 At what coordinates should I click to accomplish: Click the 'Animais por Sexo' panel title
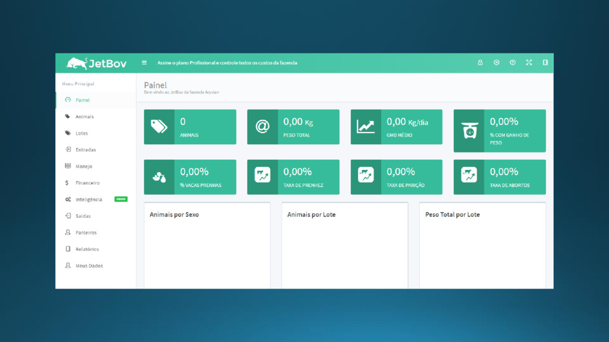(x=174, y=214)
